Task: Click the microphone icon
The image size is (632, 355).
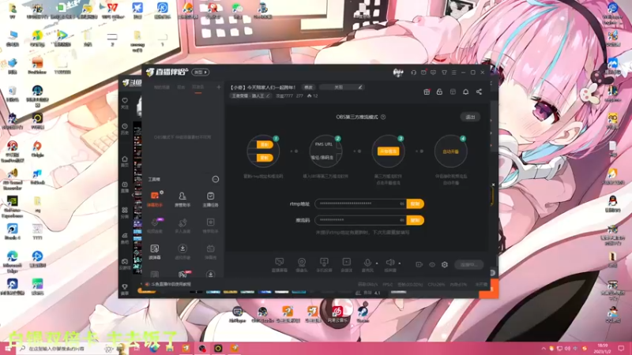Action: (x=367, y=263)
